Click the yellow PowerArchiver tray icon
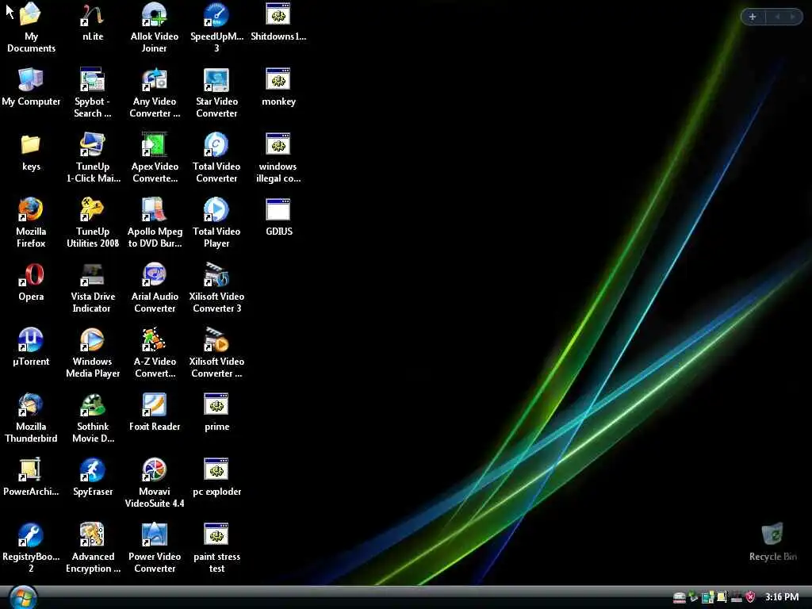Image resolution: width=812 pixels, height=609 pixels. [x=722, y=597]
